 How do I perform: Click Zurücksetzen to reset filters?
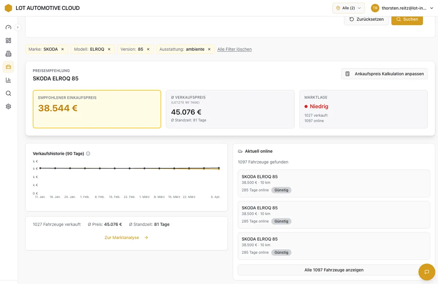tap(366, 19)
